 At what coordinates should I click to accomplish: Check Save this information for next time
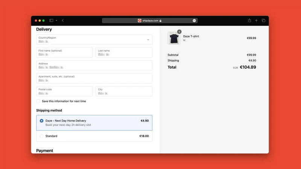[x=38, y=101]
